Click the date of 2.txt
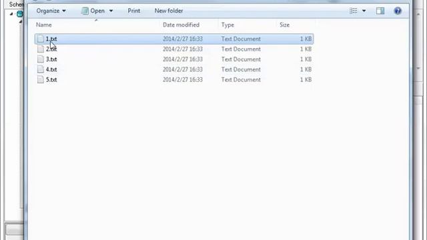427x240 pixels. [x=182, y=49]
